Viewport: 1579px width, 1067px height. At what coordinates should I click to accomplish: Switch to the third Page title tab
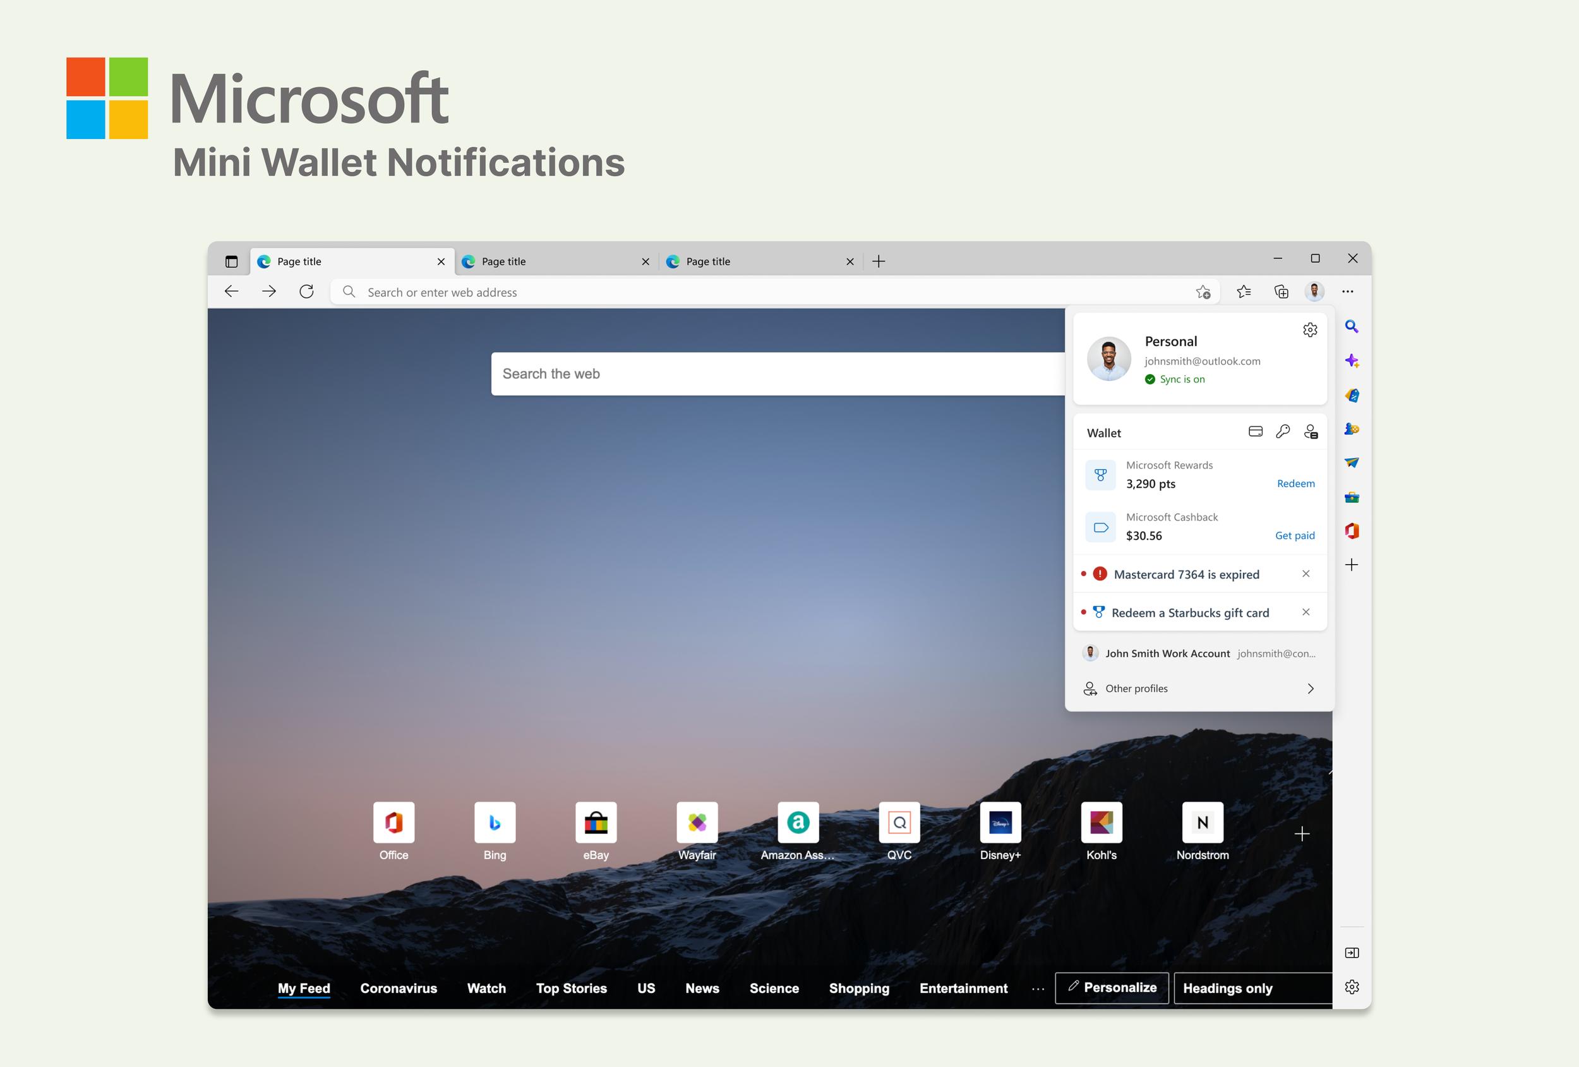pyautogui.click(x=760, y=262)
